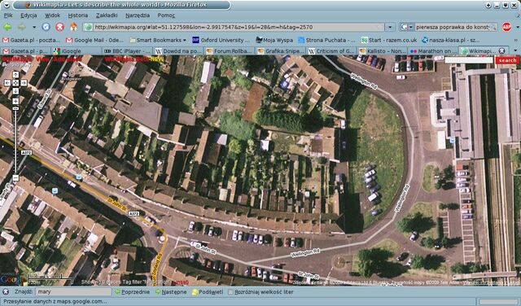521x306 pixels.
Task: Go back with the green arrow
Action: [7, 27]
